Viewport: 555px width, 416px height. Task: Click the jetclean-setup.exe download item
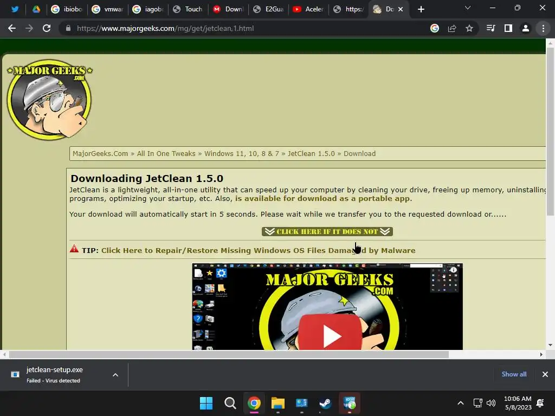(x=55, y=374)
